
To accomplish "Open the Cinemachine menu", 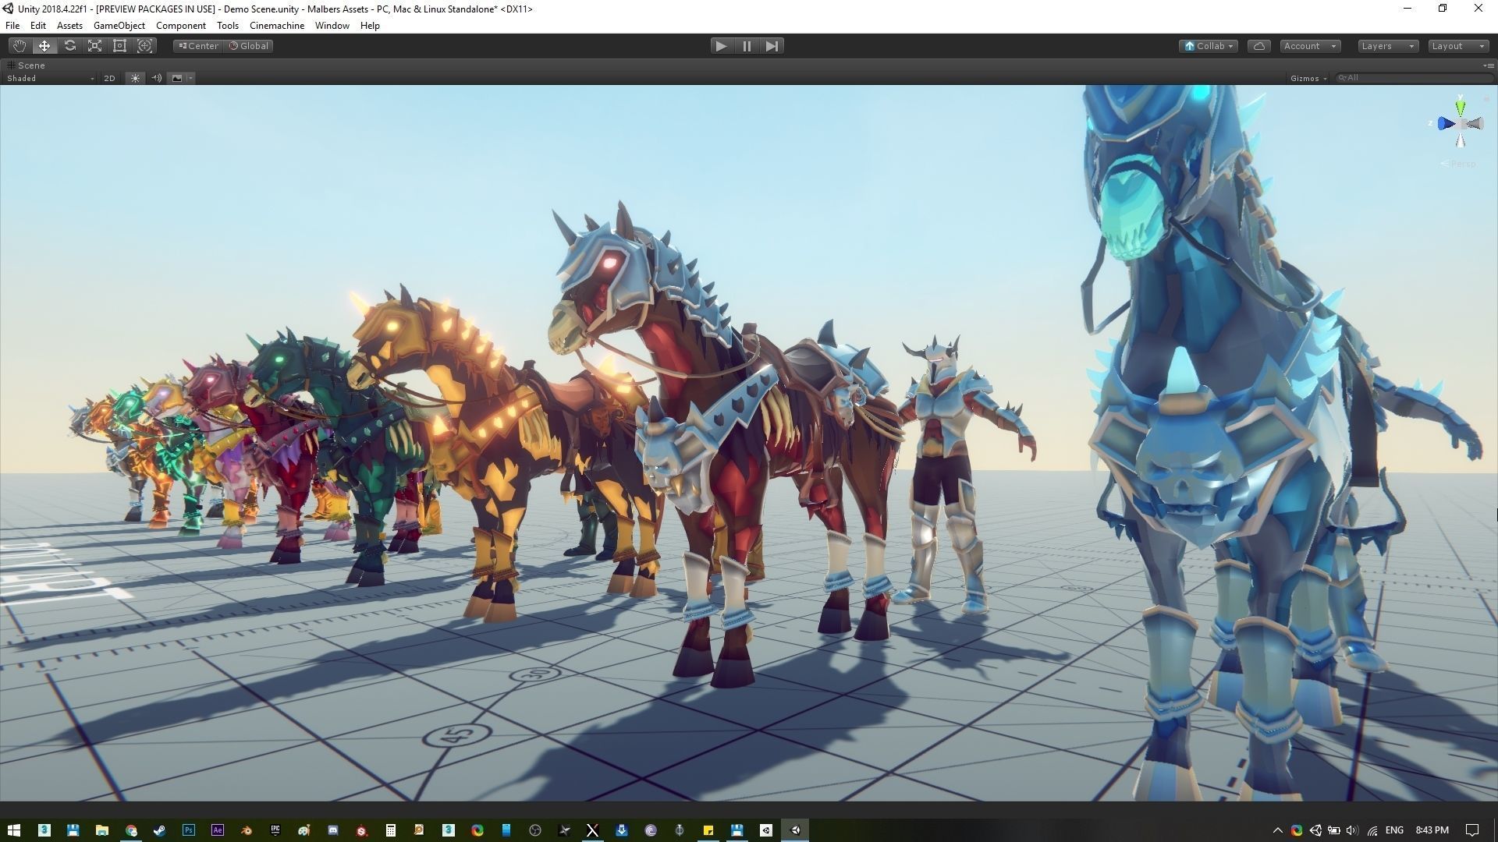I will (x=277, y=26).
